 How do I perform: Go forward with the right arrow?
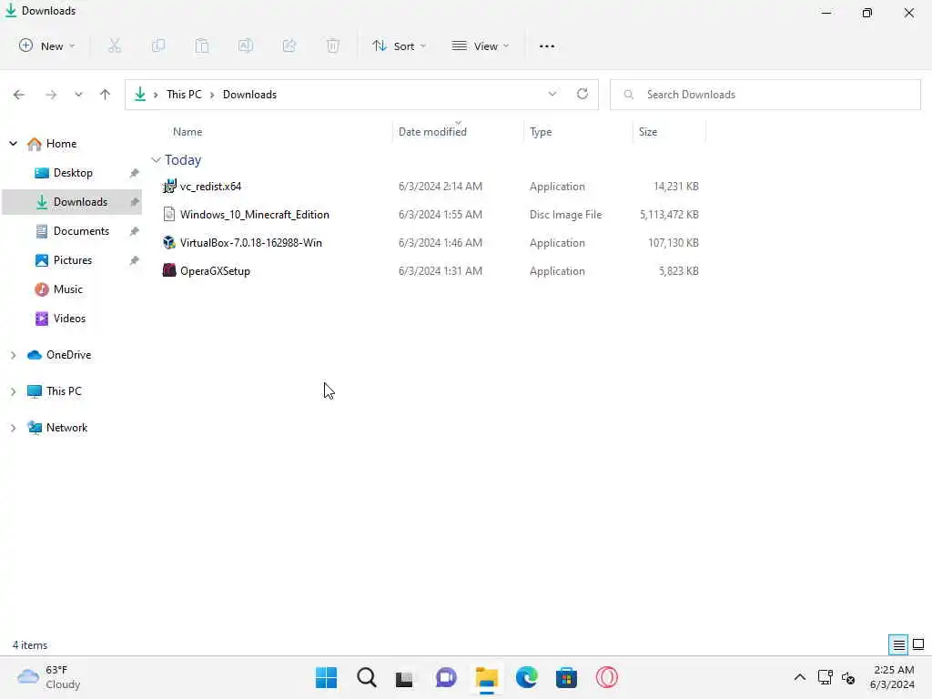coord(51,95)
